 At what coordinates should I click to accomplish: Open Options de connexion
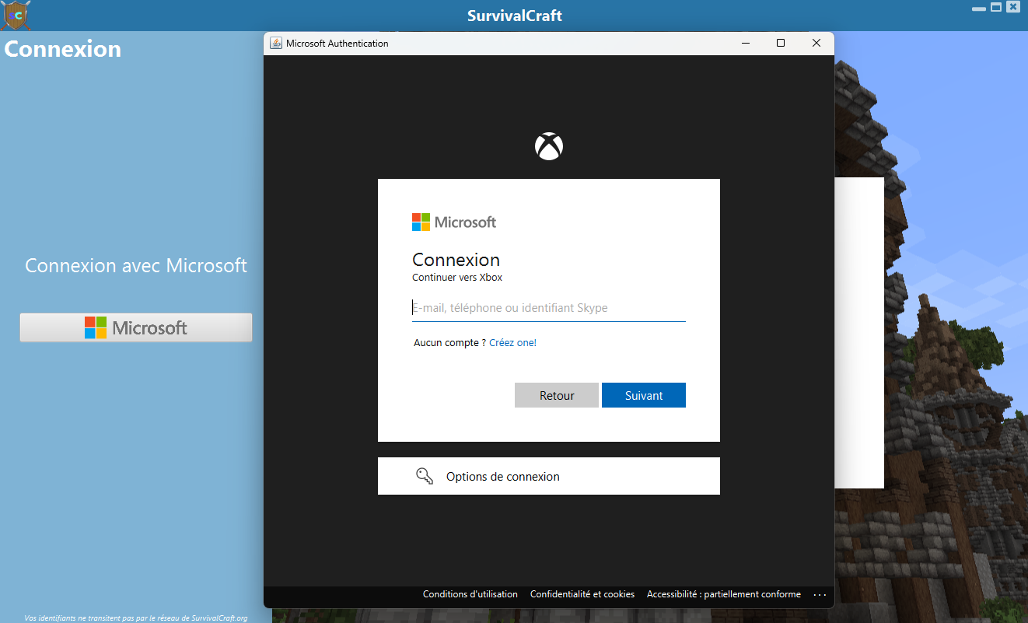(x=549, y=476)
